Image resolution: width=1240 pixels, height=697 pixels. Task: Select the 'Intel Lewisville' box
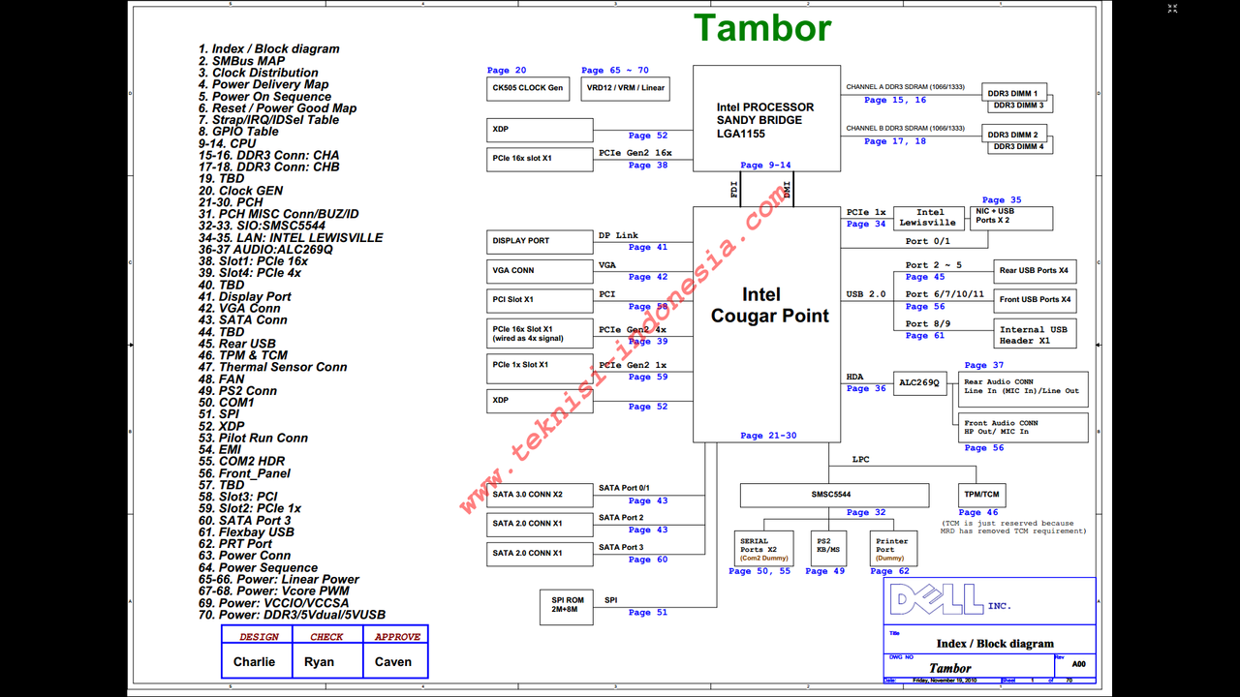click(x=928, y=218)
